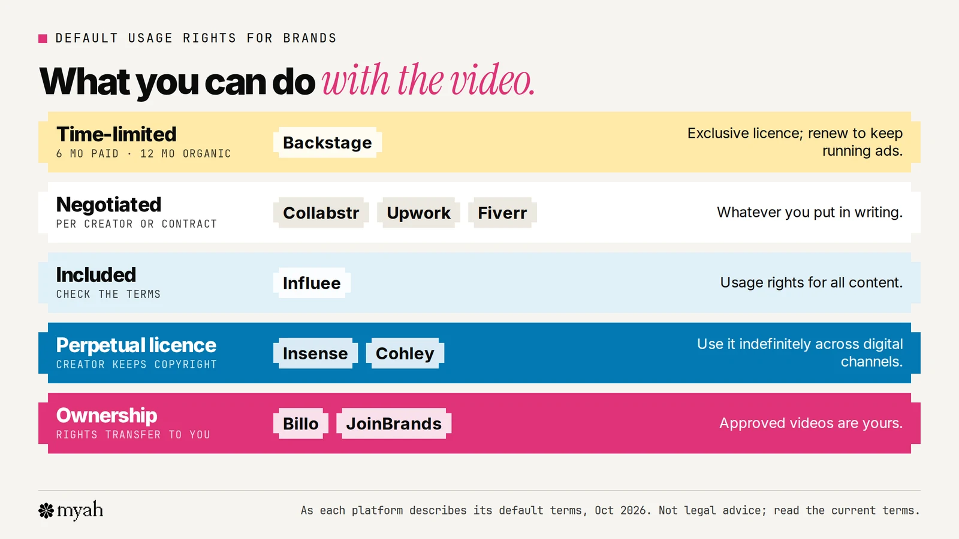Choose the Fiverr platform tag
This screenshot has height=539, width=959.
pos(502,213)
